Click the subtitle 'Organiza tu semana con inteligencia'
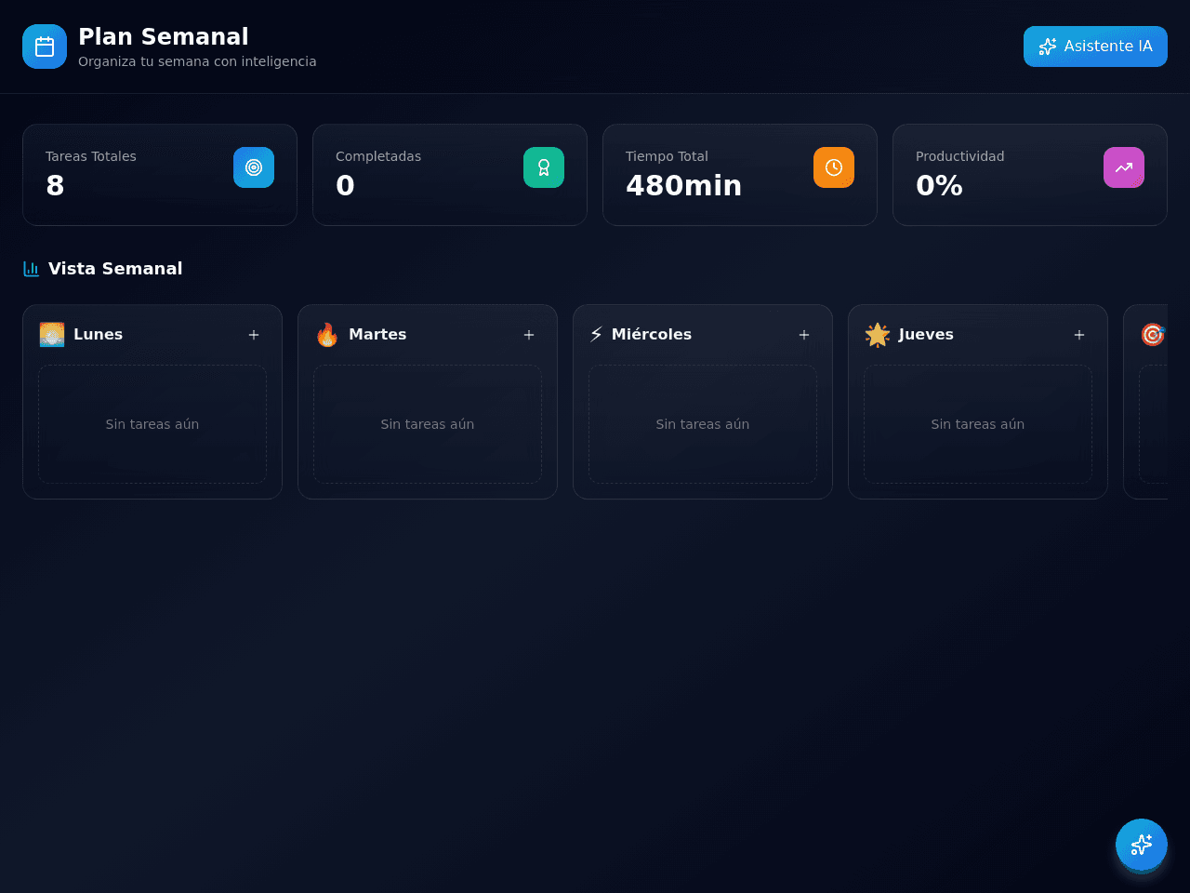Viewport: 1190px width, 893px height. tap(197, 61)
